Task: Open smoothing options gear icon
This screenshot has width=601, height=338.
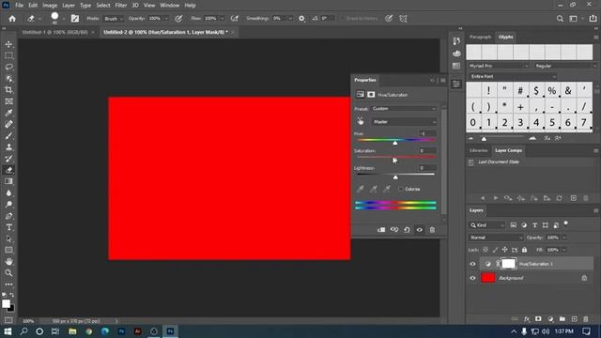Action: (301, 19)
